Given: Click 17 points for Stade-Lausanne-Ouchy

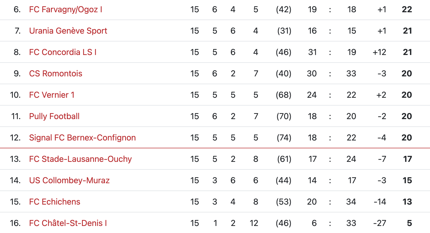Looking at the screenshot, I should coord(408,159).
